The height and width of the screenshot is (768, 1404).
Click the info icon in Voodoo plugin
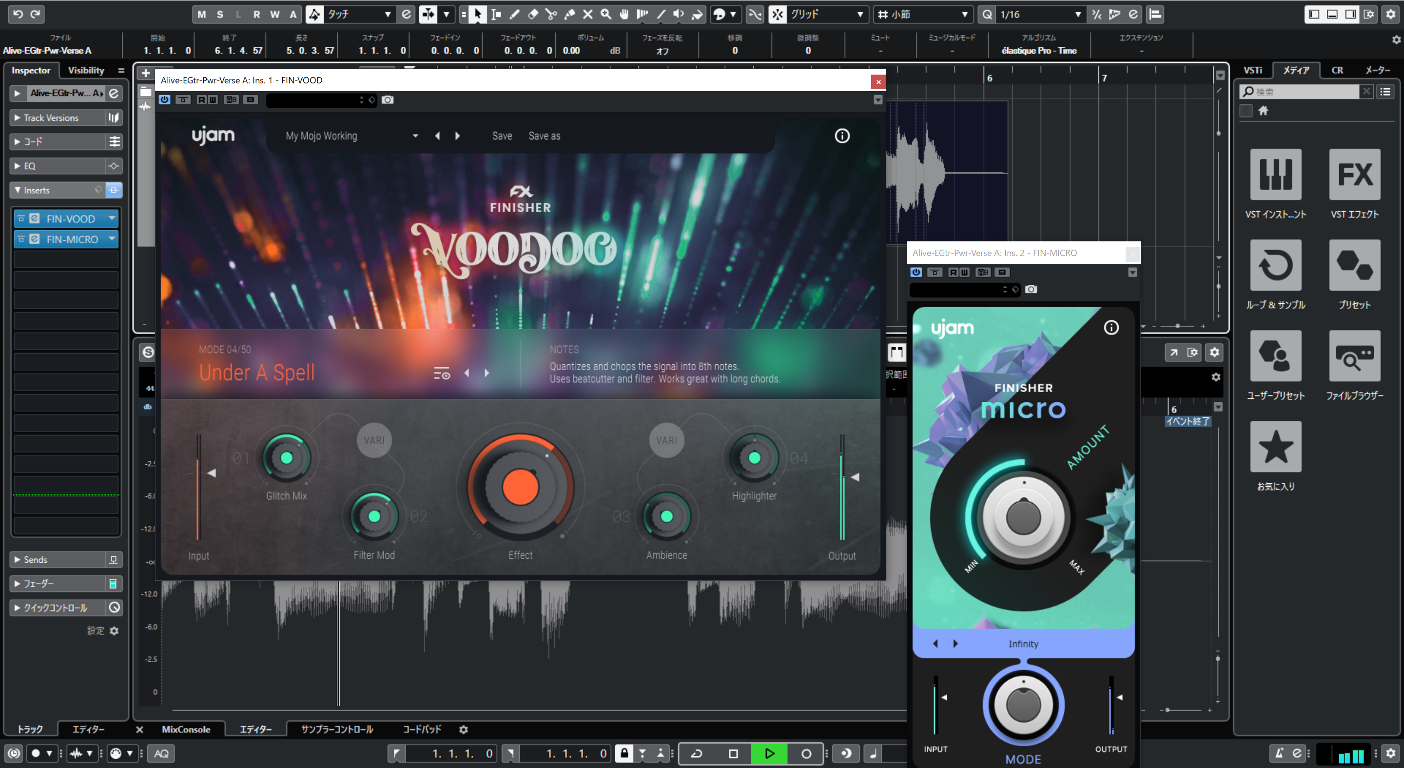click(x=842, y=136)
